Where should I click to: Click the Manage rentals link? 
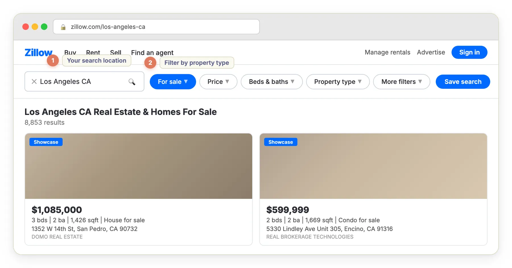[387, 52]
